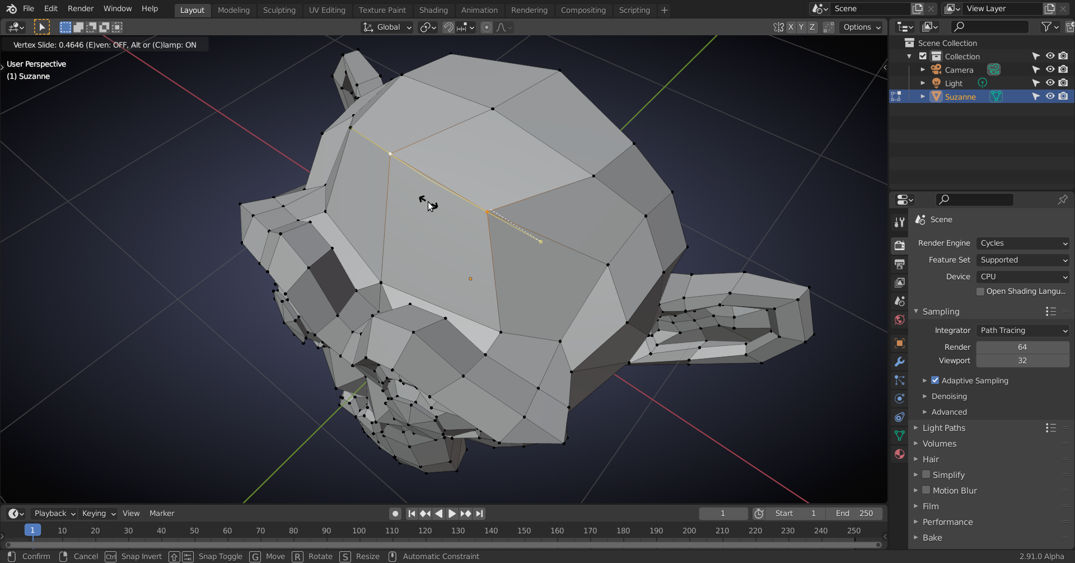Image resolution: width=1075 pixels, height=563 pixels.
Task: Click the Viewport samples value field
Action: click(x=1023, y=360)
